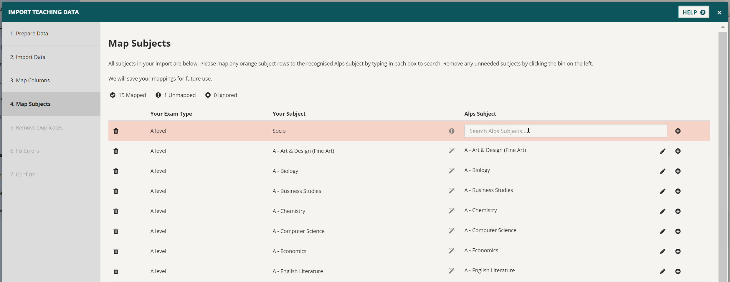Click pencil icon for Economics mapping
The width and height of the screenshot is (730, 282).
(x=663, y=251)
